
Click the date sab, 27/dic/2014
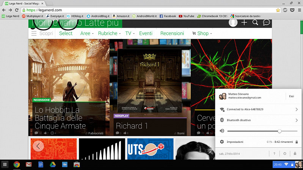[229, 154]
